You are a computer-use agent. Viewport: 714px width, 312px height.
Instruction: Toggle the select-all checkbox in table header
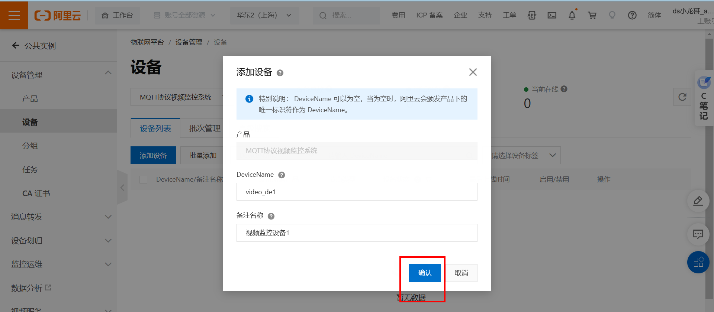[143, 179]
